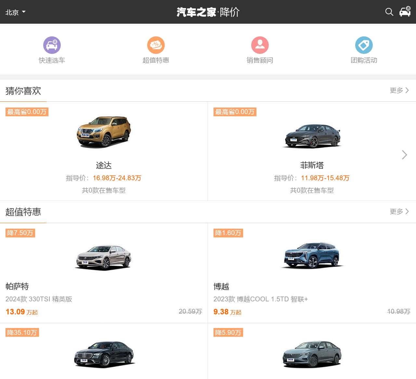Open the 销售顾问 label
Image resolution: width=416 pixels, height=379 pixels.
click(x=260, y=60)
